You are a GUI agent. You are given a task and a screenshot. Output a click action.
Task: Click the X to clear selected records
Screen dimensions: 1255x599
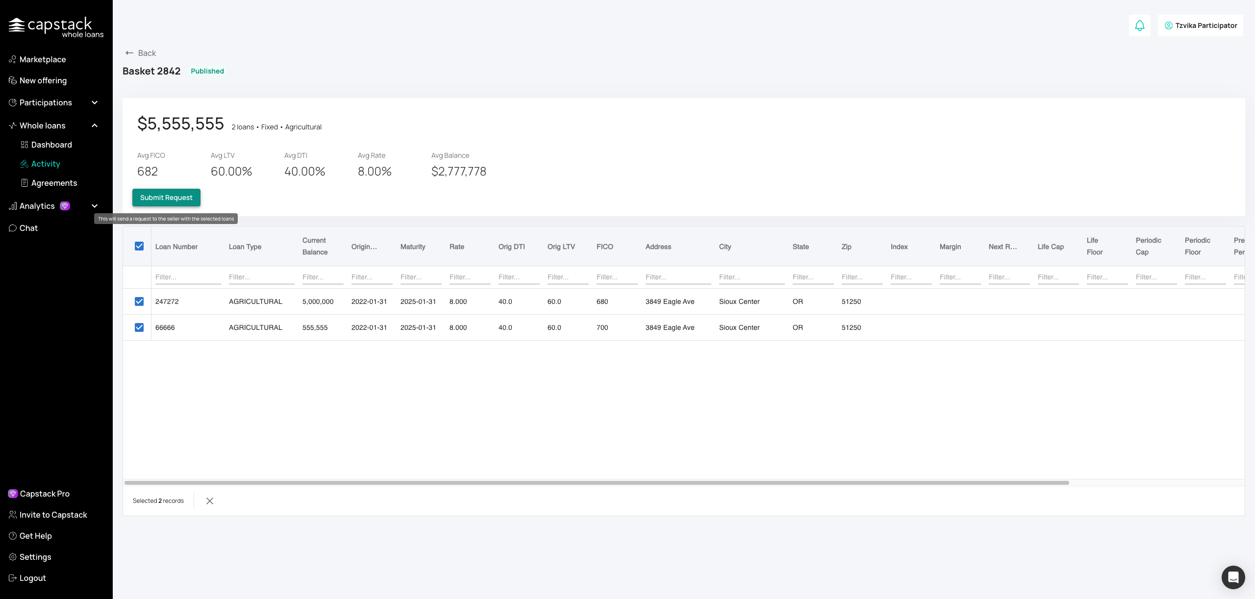click(x=210, y=500)
